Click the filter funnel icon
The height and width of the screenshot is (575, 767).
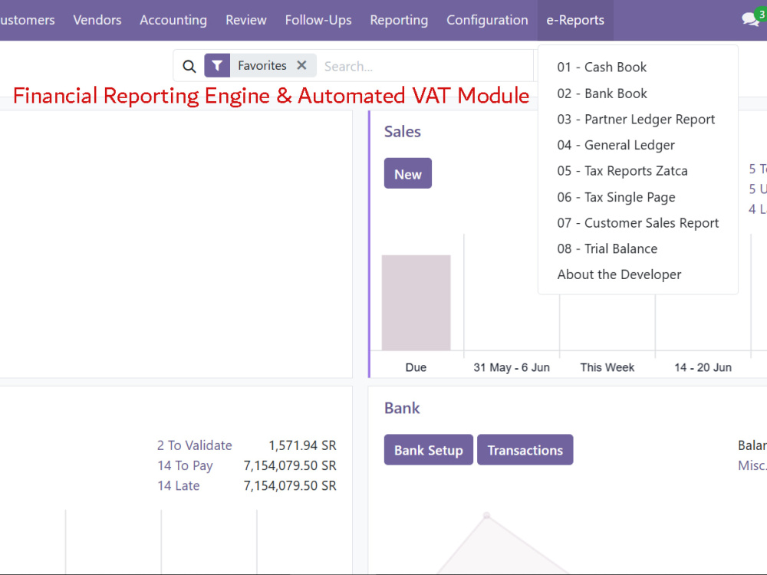217,65
